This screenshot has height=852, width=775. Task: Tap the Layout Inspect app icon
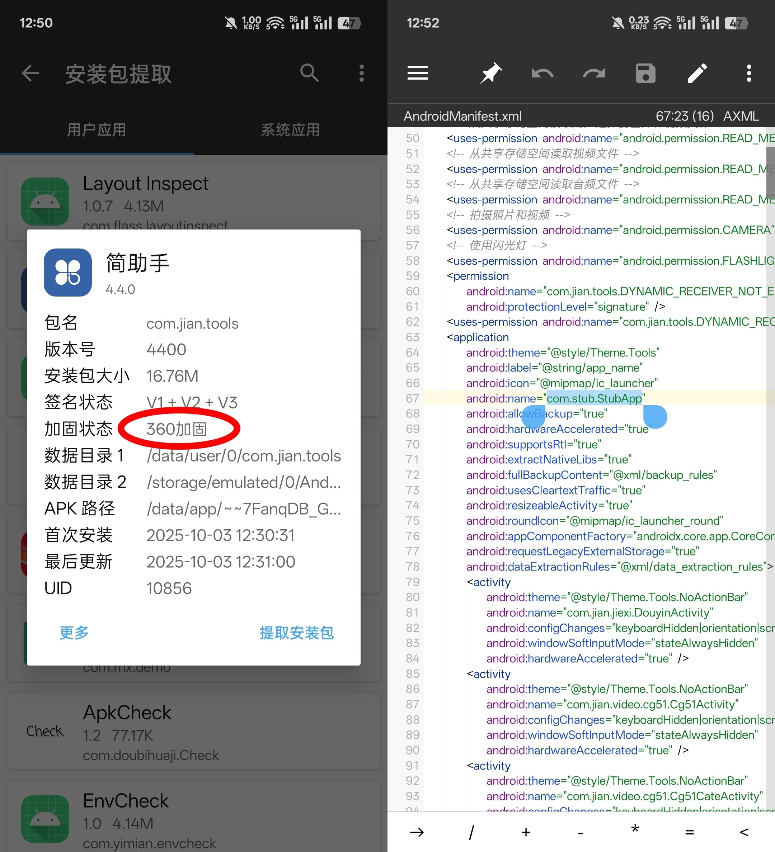[45, 202]
